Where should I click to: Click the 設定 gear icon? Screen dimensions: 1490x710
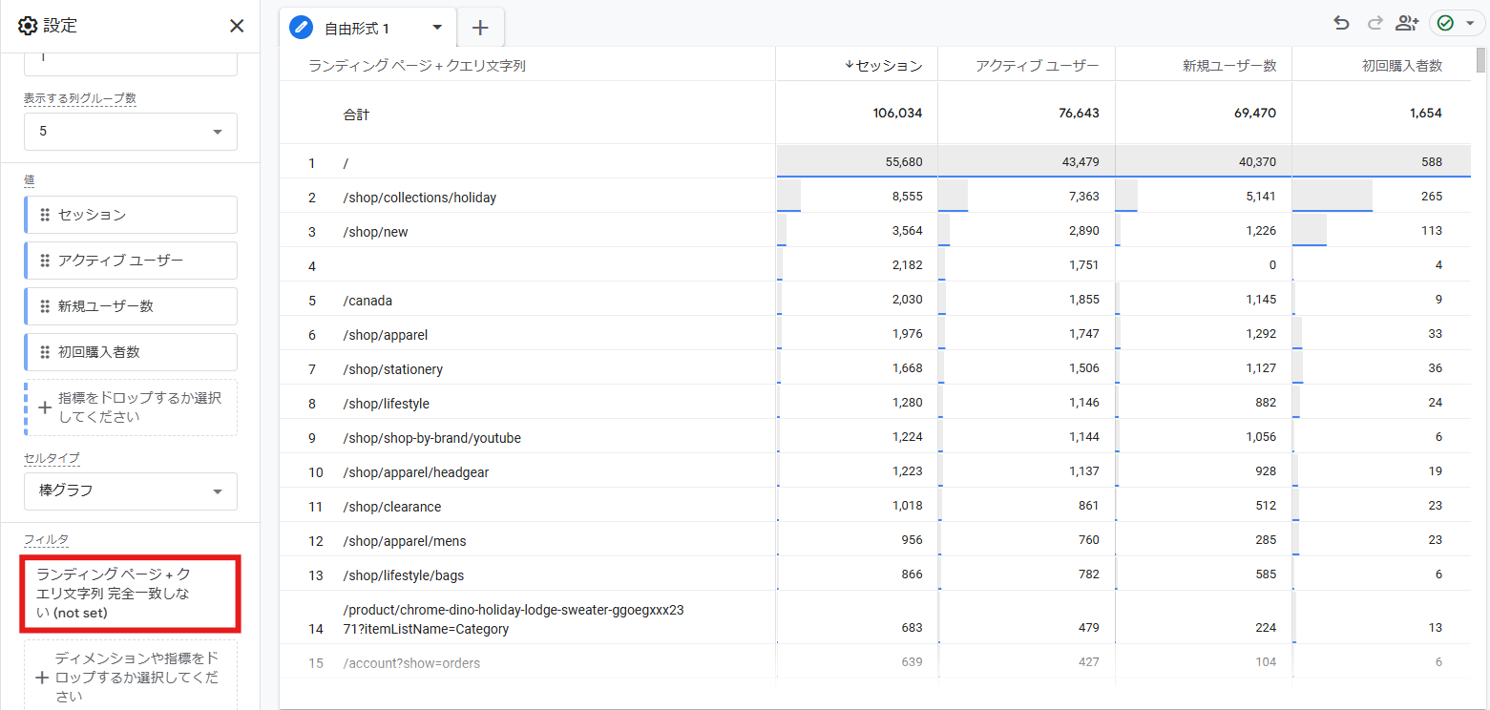28,26
